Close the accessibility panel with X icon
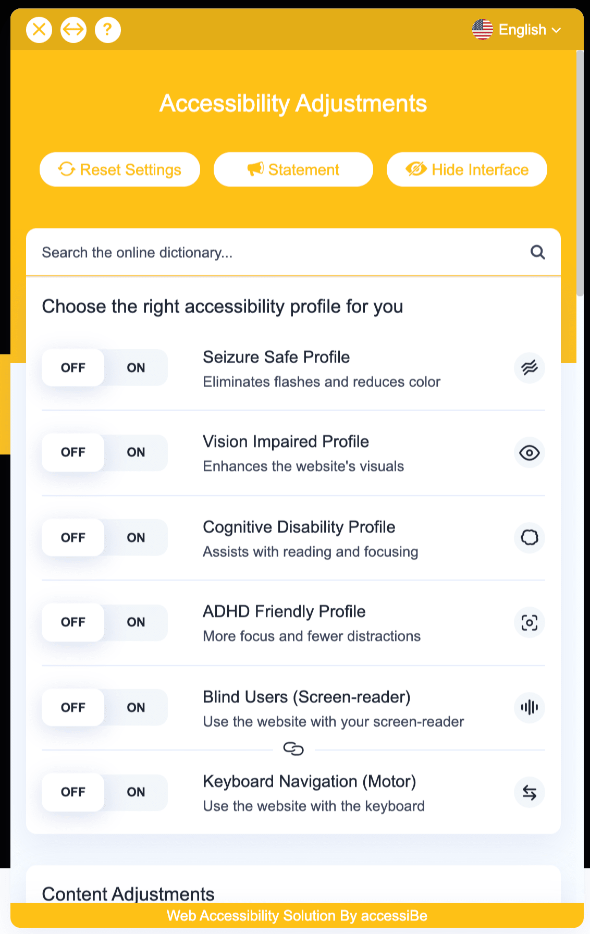Viewport: 590px width, 934px height. [39, 30]
